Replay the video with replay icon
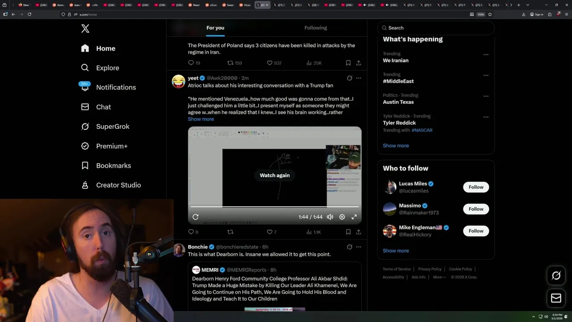Viewport: 572px width, 322px height. [195, 217]
